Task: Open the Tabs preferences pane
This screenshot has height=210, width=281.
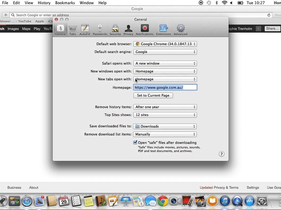Action: [73, 30]
